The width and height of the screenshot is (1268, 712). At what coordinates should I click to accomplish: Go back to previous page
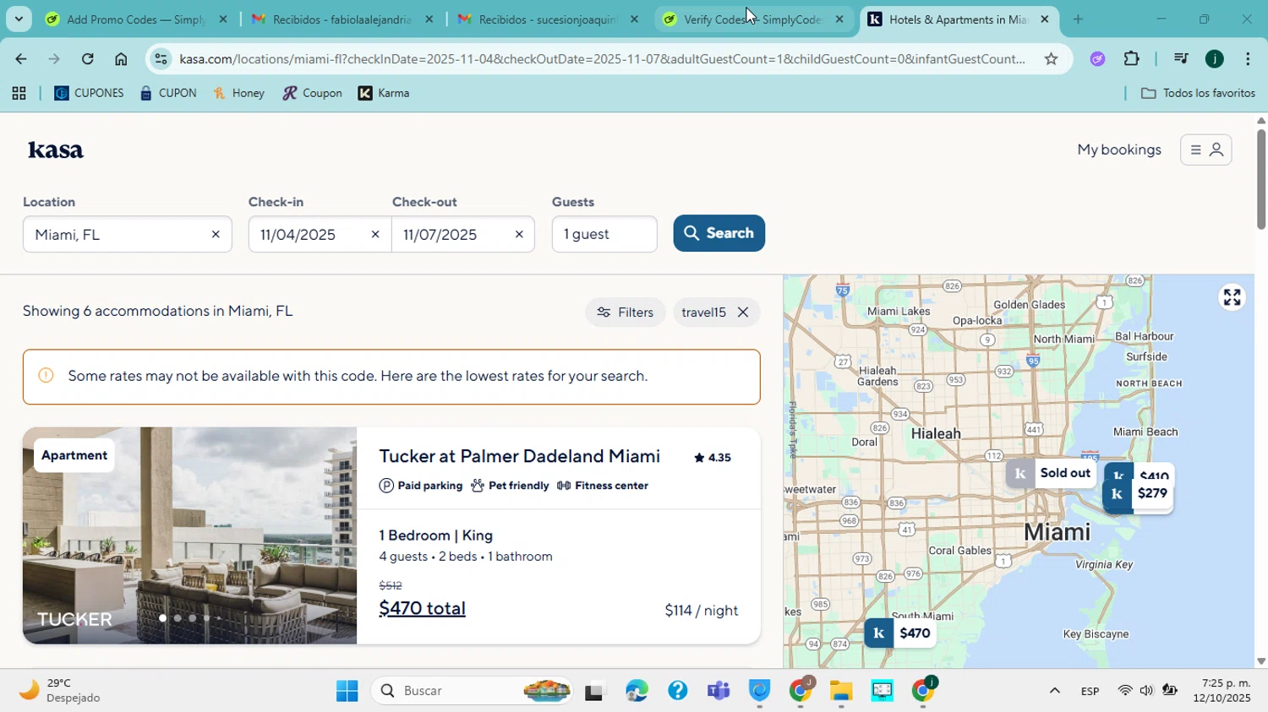point(20,58)
